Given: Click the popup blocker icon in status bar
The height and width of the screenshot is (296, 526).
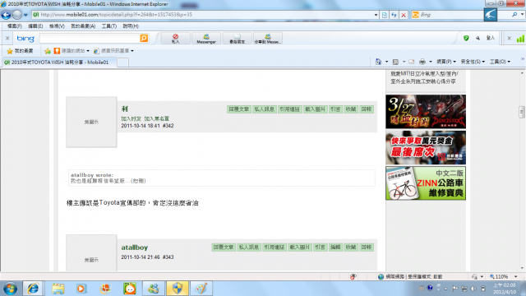Looking at the screenshot, I should (x=353, y=276).
